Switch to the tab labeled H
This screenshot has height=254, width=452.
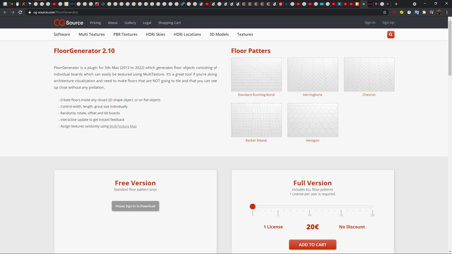click(x=388, y=4)
